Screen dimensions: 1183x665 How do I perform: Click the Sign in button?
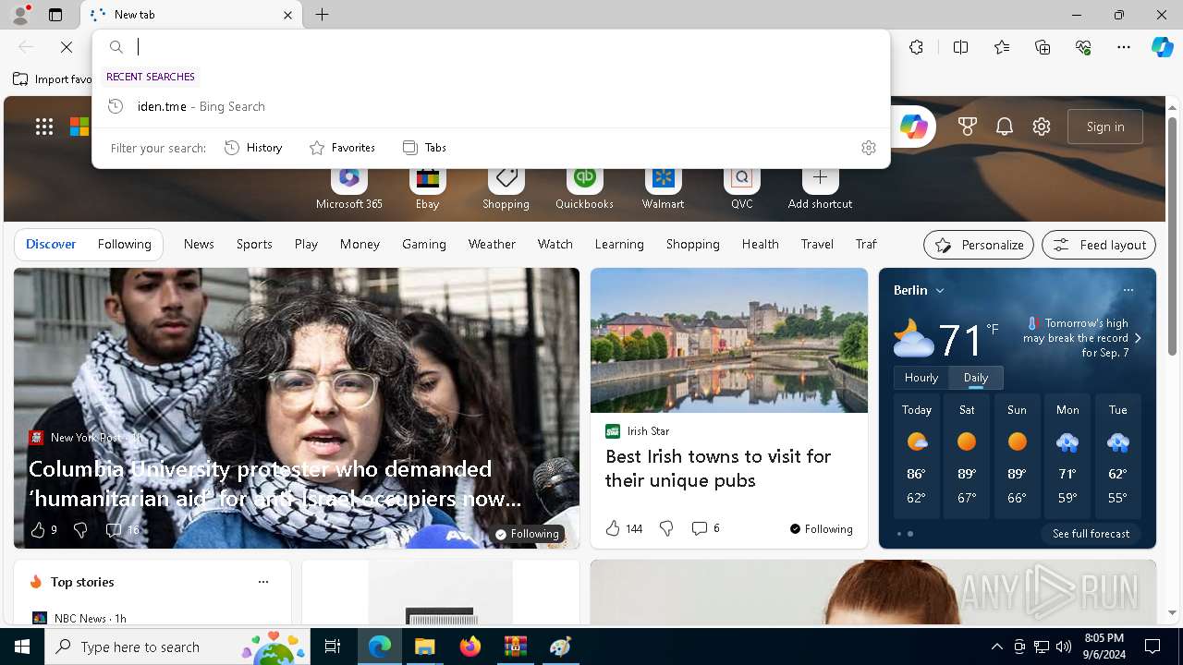point(1105,127)
